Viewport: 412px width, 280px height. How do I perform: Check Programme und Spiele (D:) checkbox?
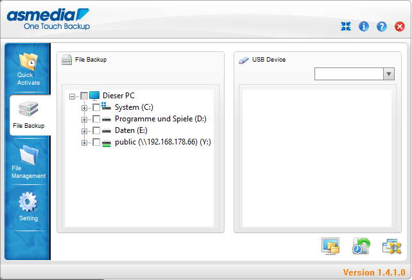[x=96, y=119]
